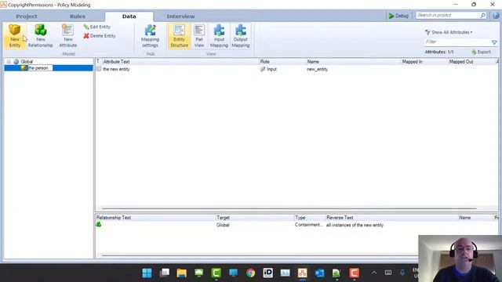Open Outlook from the taskbar
502x282 pixels.
(319, 273)
